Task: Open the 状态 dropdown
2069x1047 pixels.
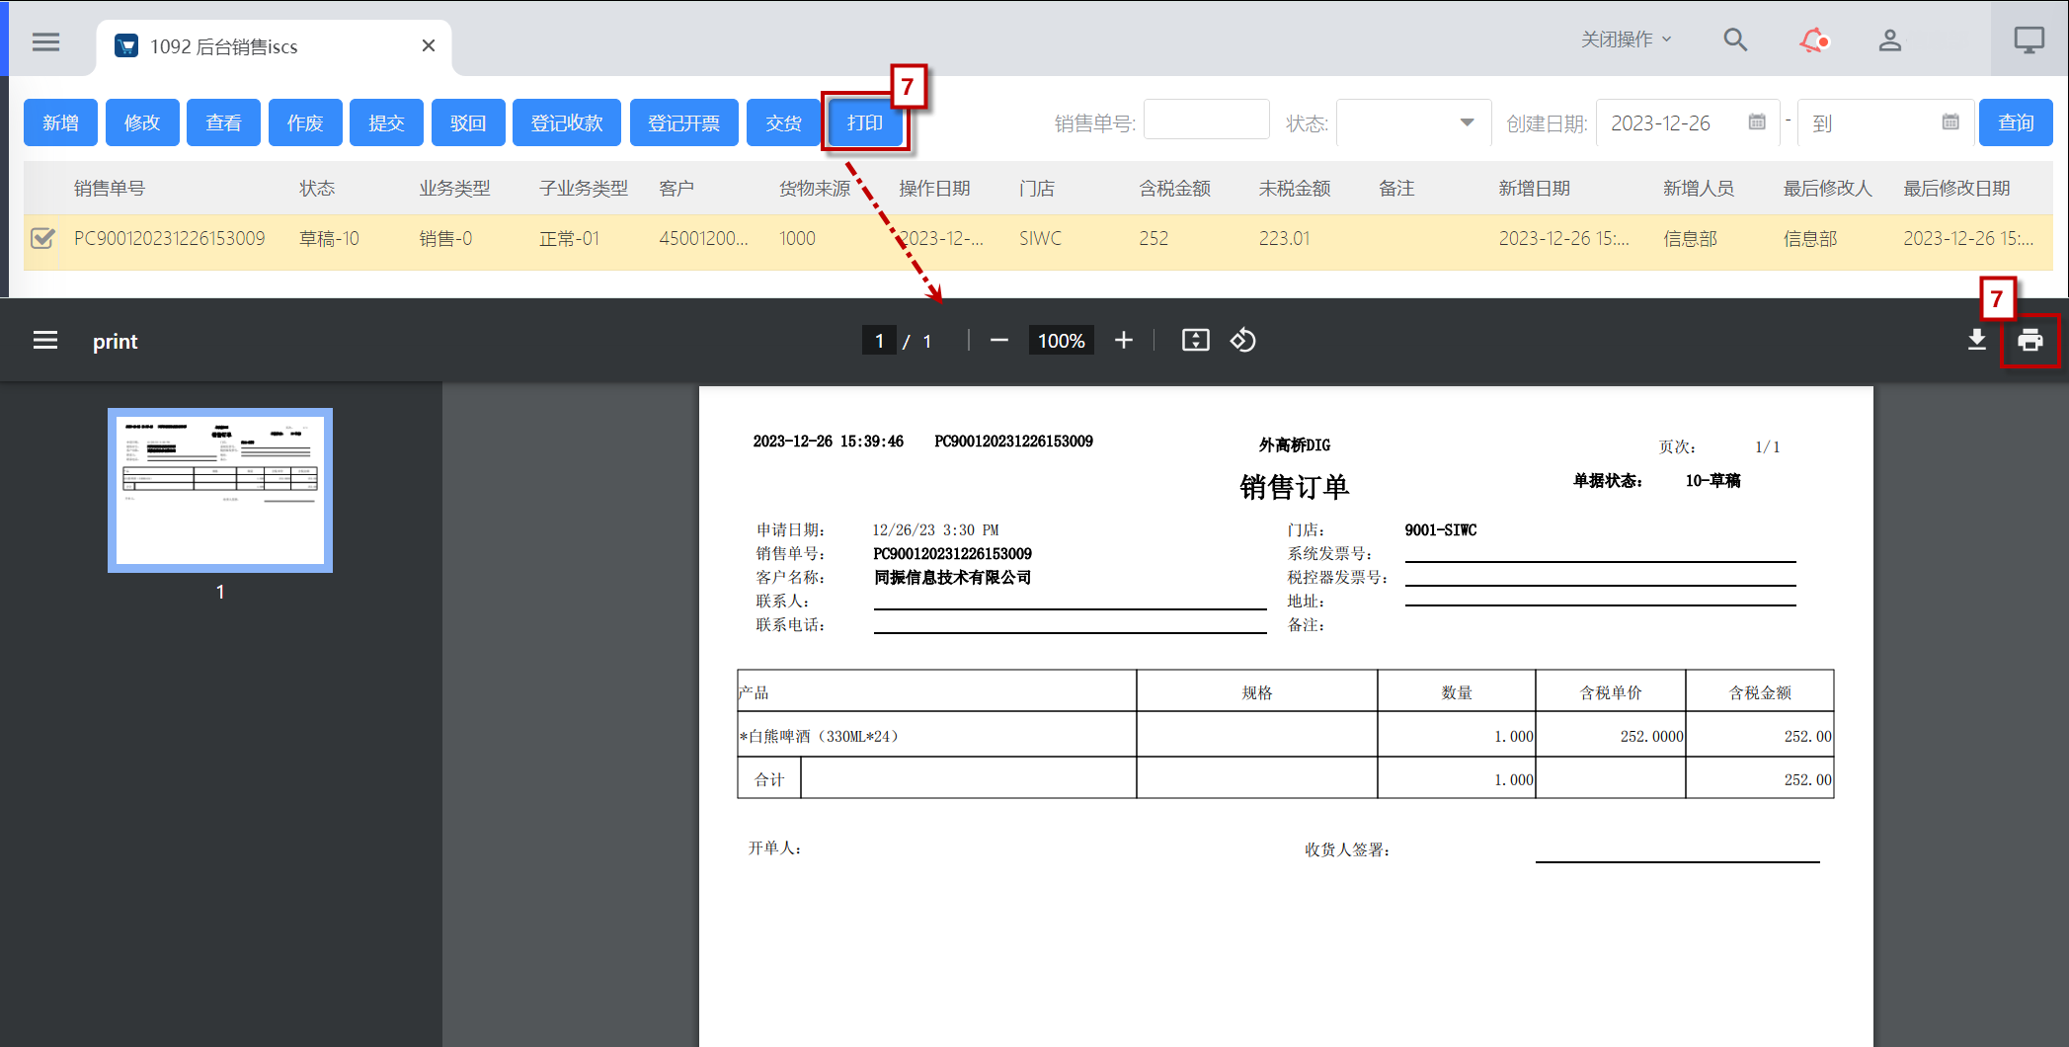Action: [x=1413, y=122]
